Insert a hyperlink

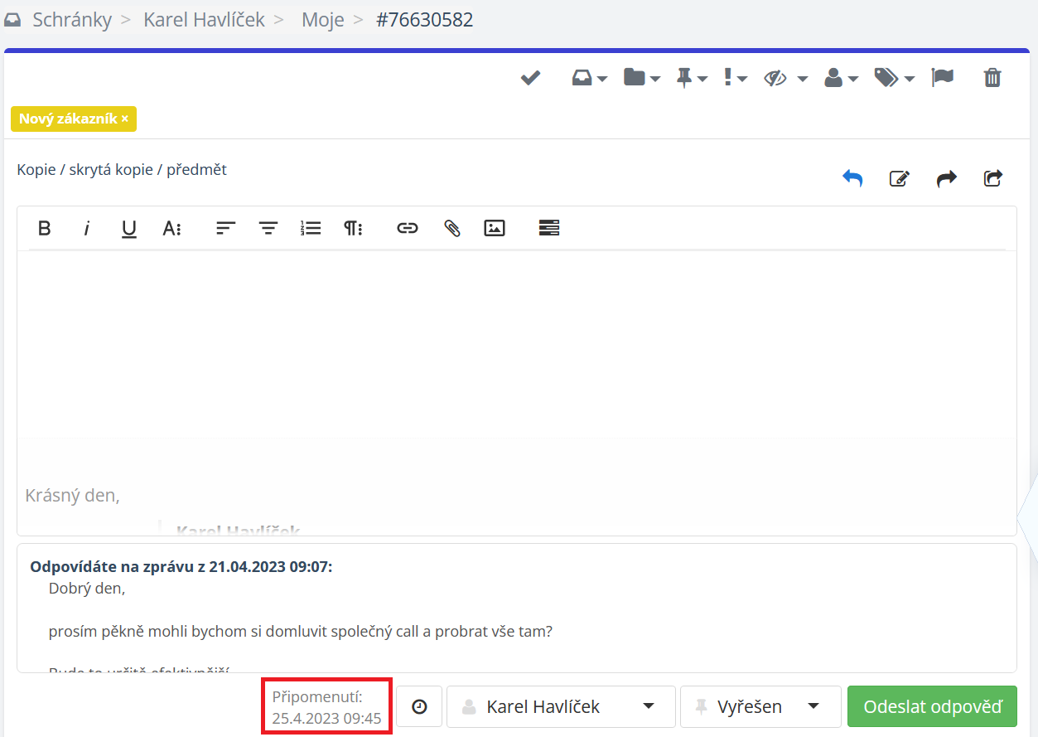[408, 228]
